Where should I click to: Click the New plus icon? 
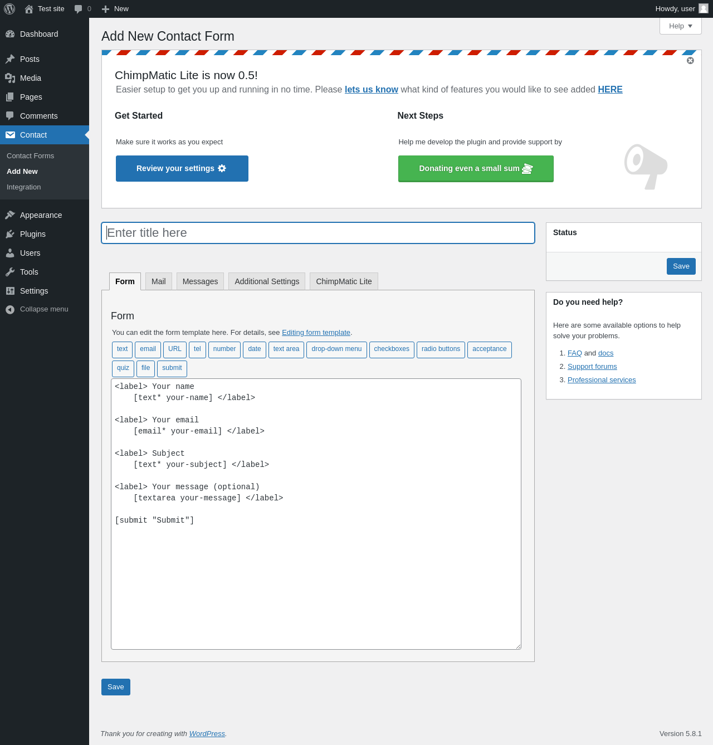(x=105, y=9)
